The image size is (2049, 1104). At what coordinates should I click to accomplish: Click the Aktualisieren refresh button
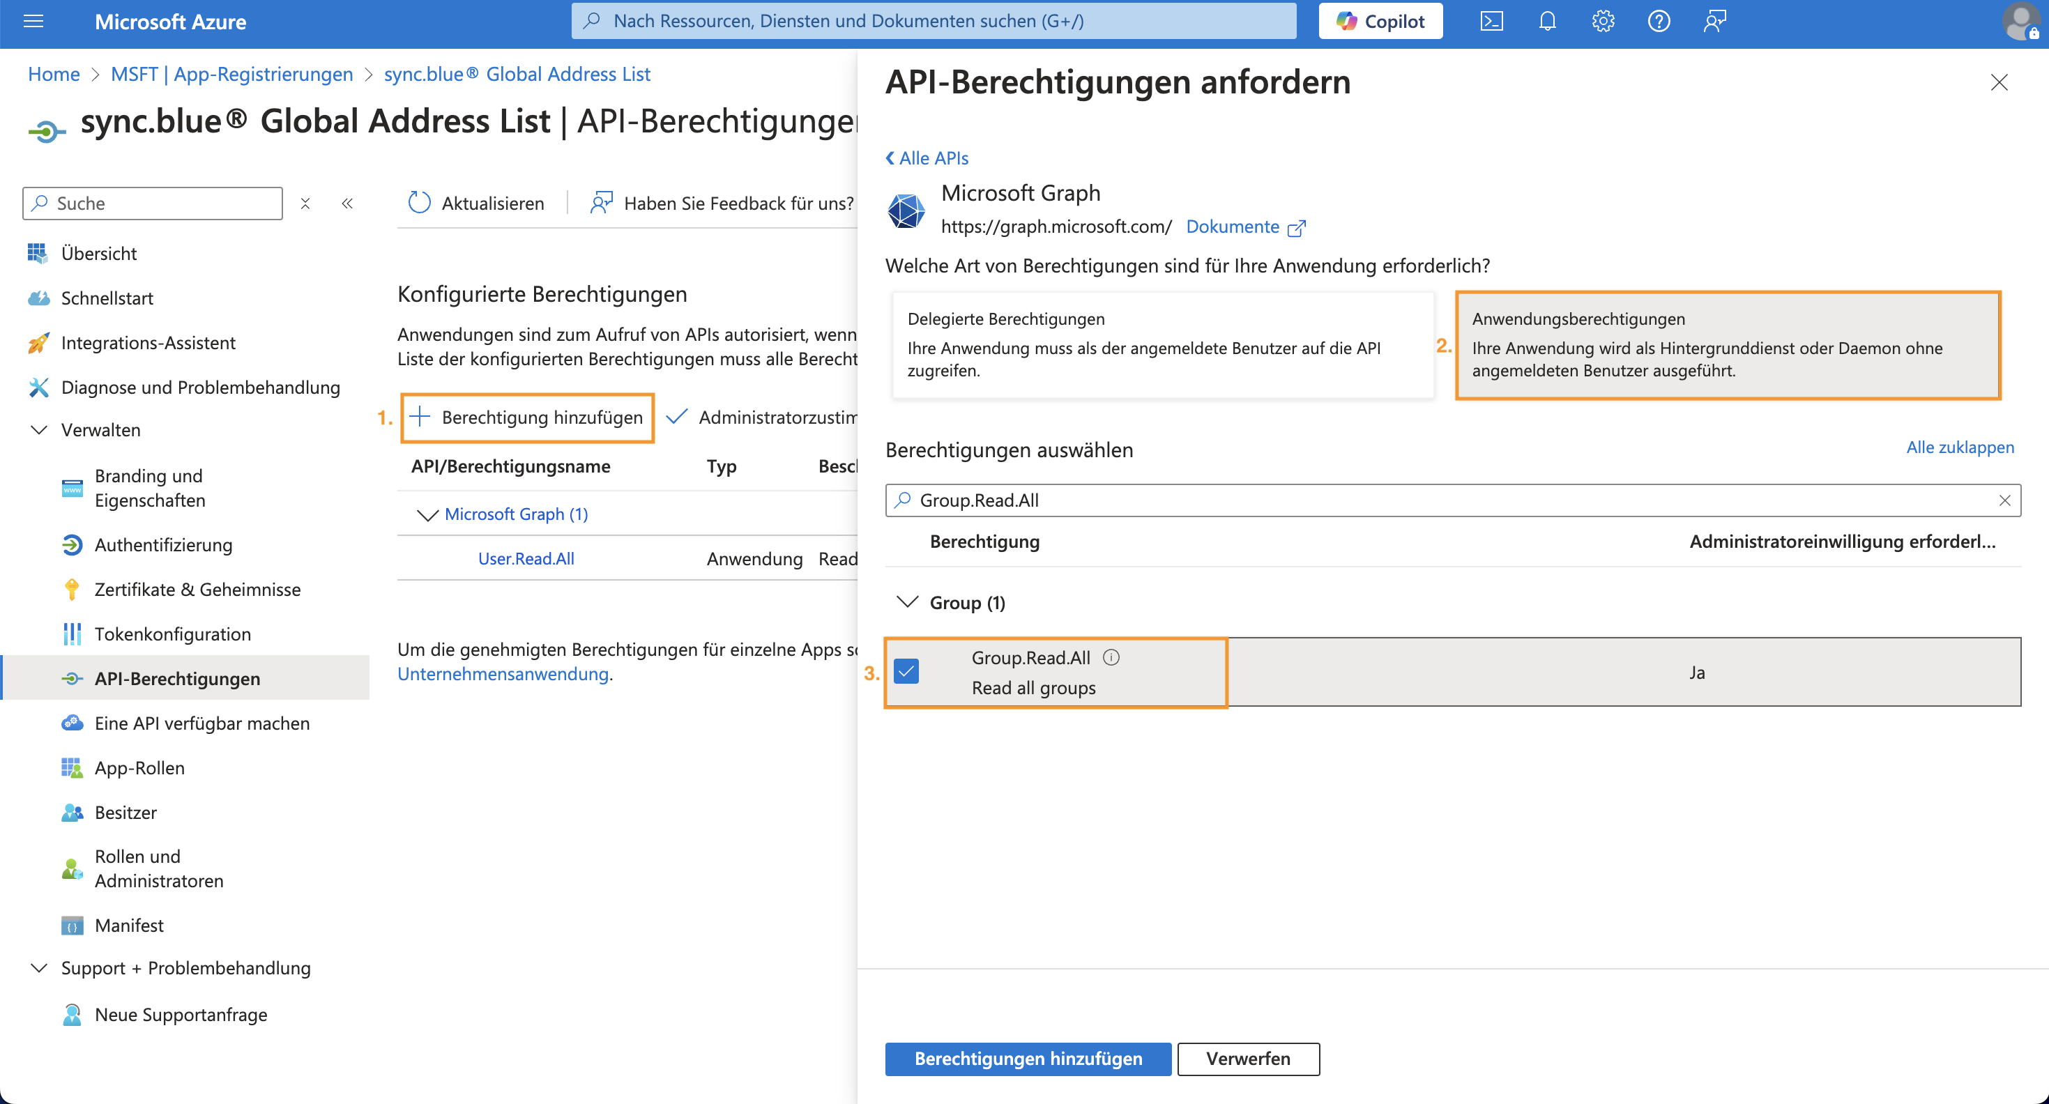(475, 204)
